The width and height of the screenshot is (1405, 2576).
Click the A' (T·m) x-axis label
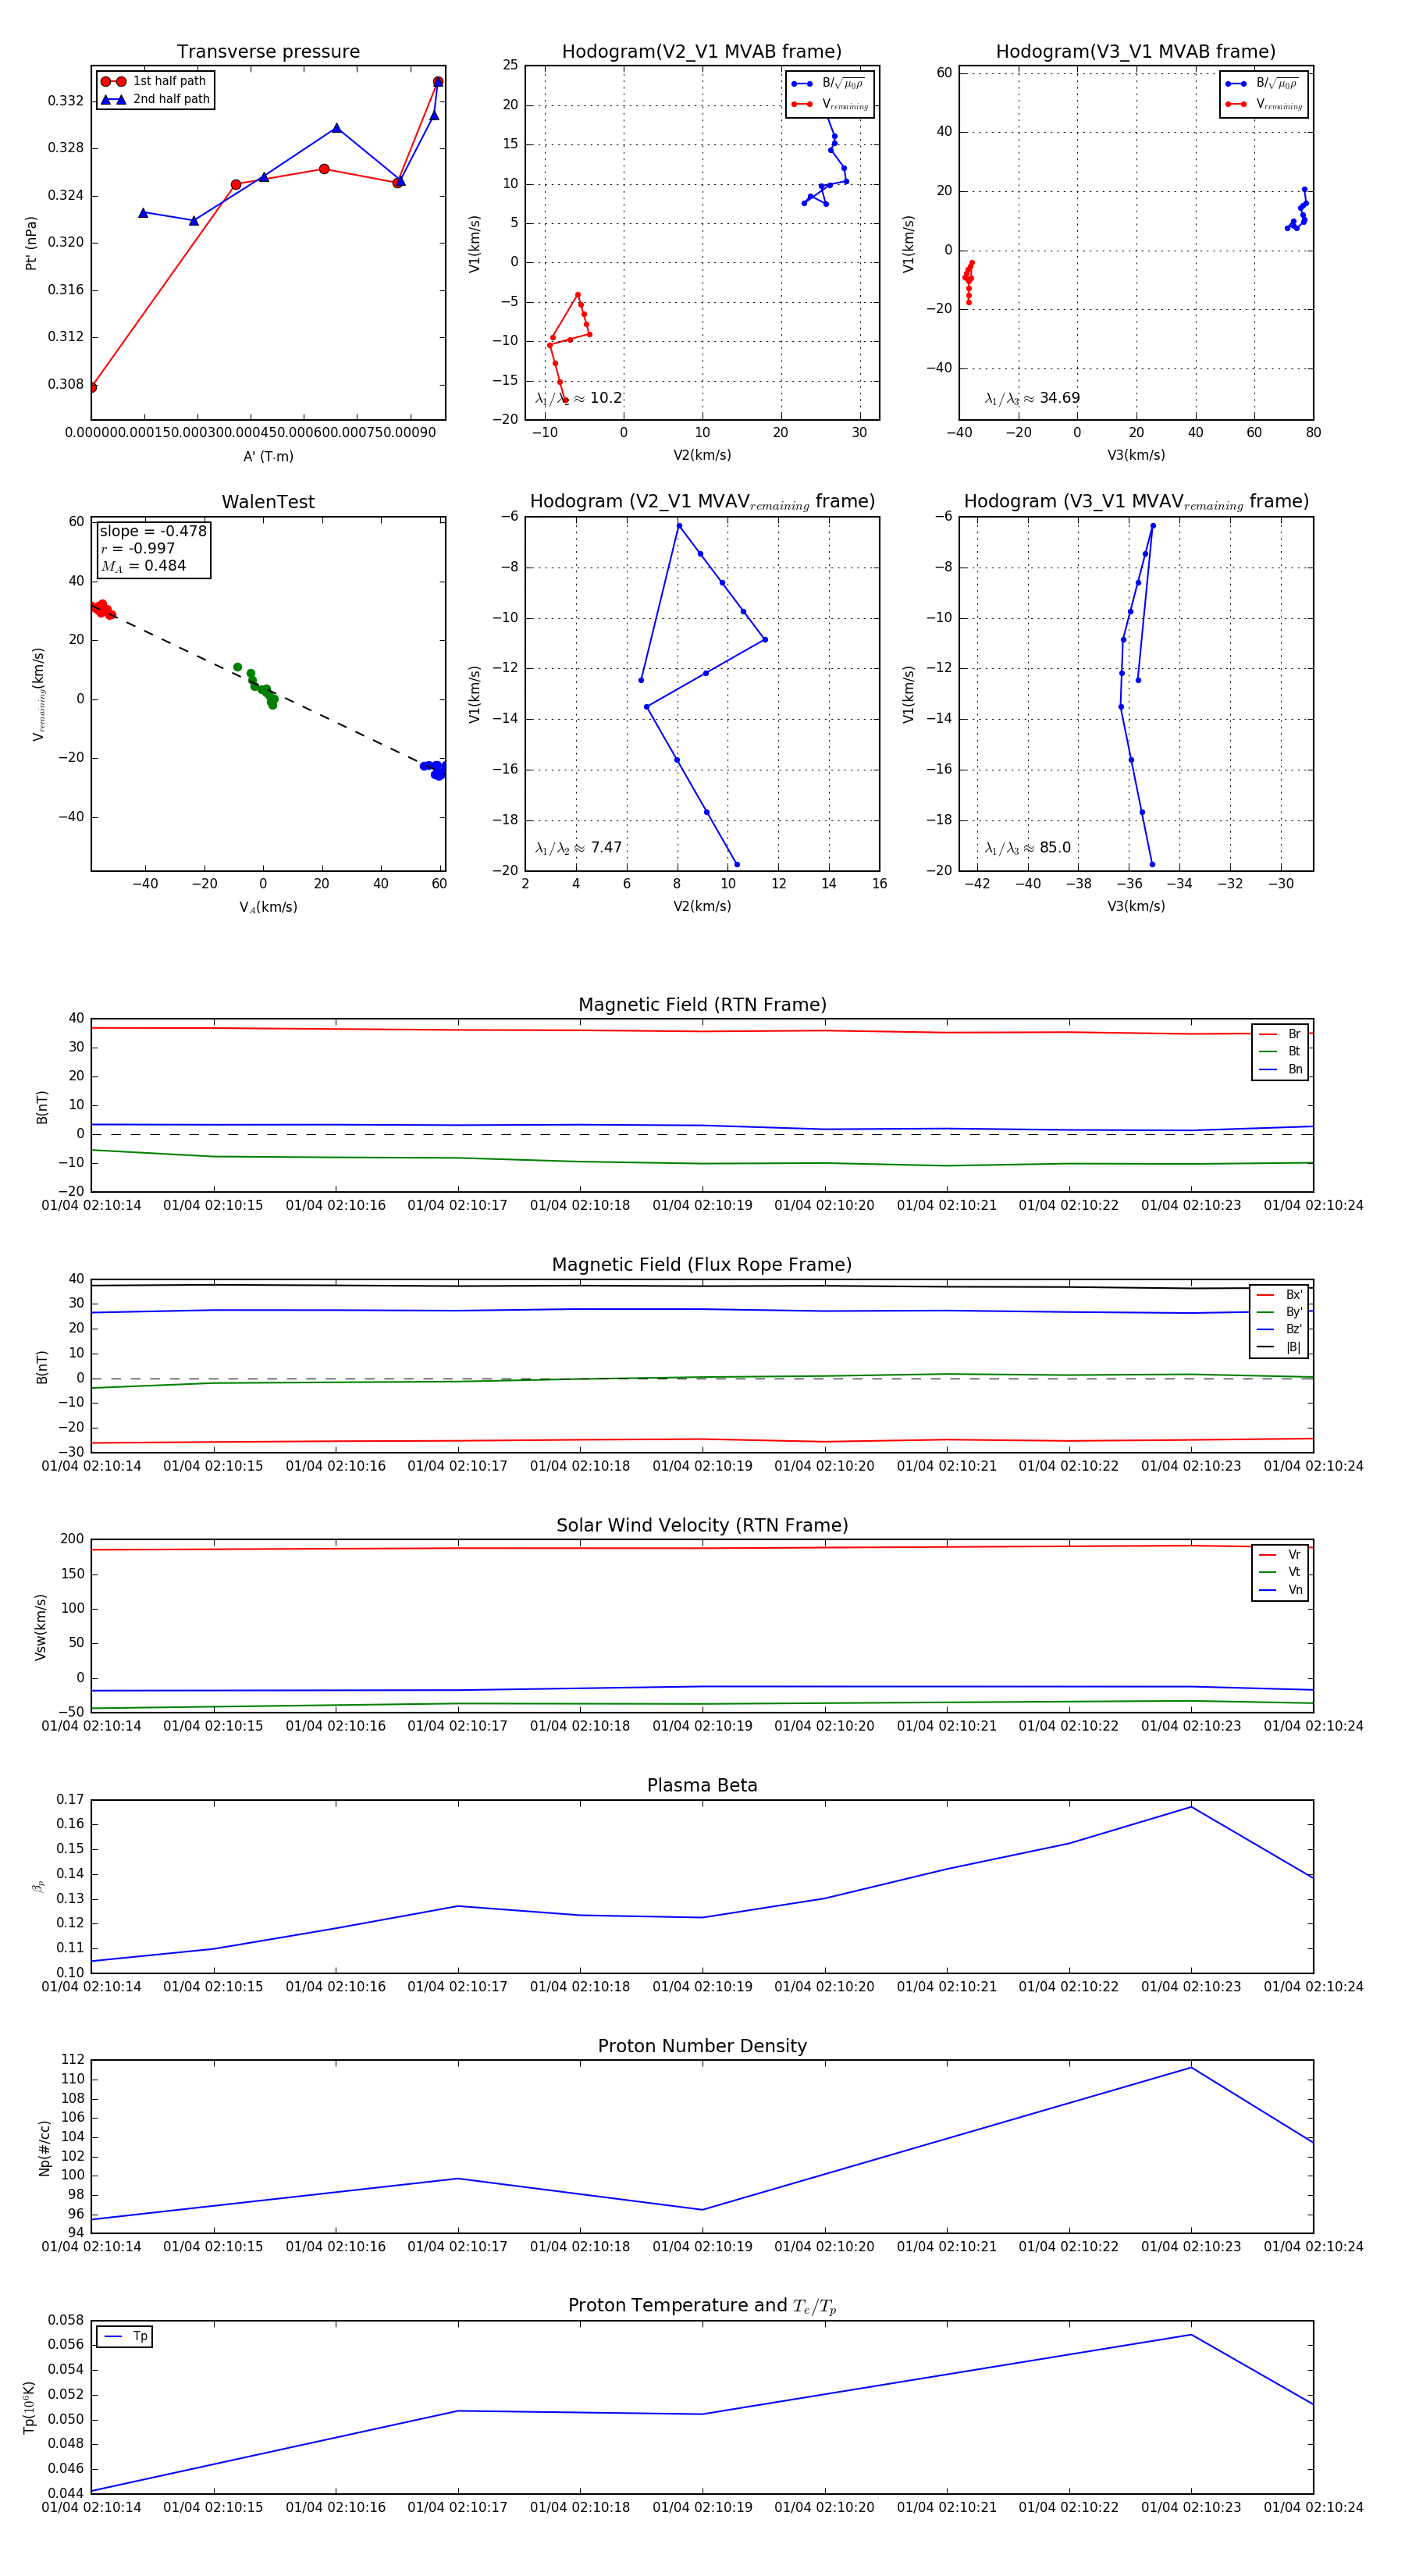coord(268,456)
